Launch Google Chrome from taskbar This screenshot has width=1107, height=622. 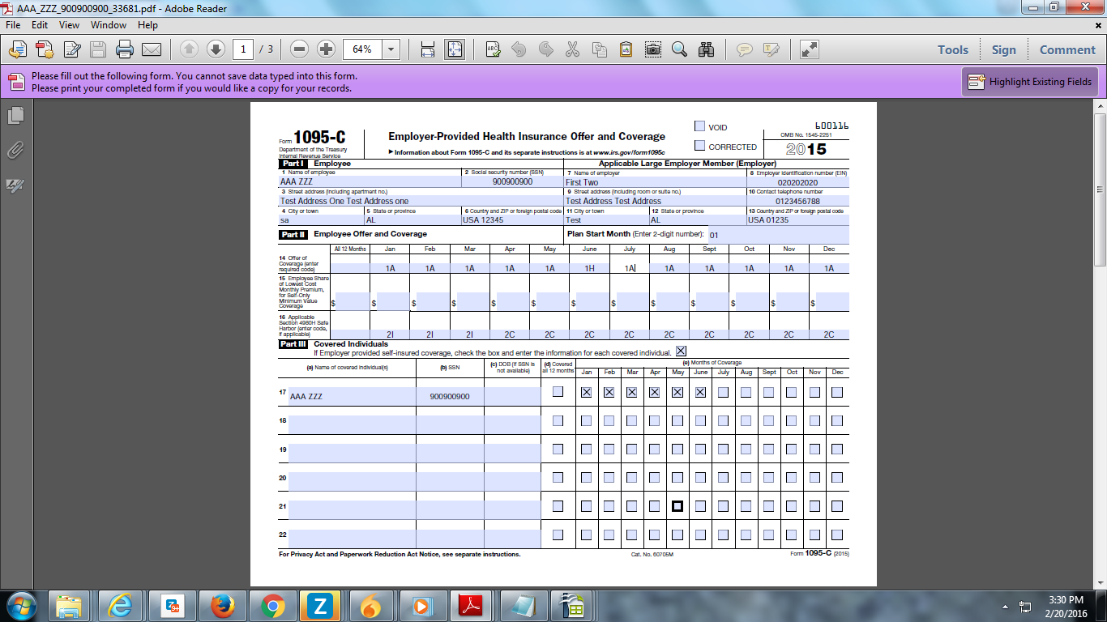click(272, 606)
